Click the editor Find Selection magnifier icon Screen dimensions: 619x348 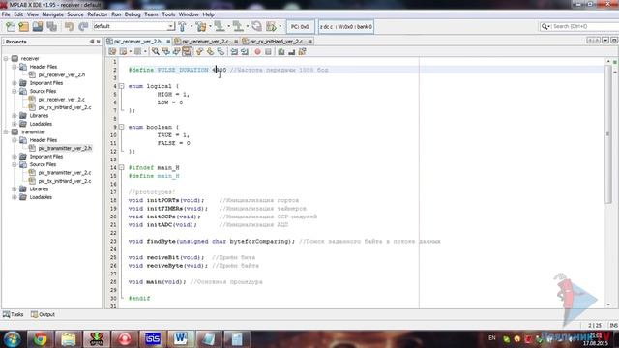click(156, 51)
